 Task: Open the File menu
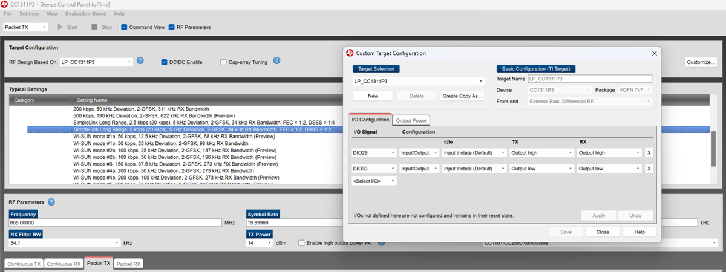7,13
